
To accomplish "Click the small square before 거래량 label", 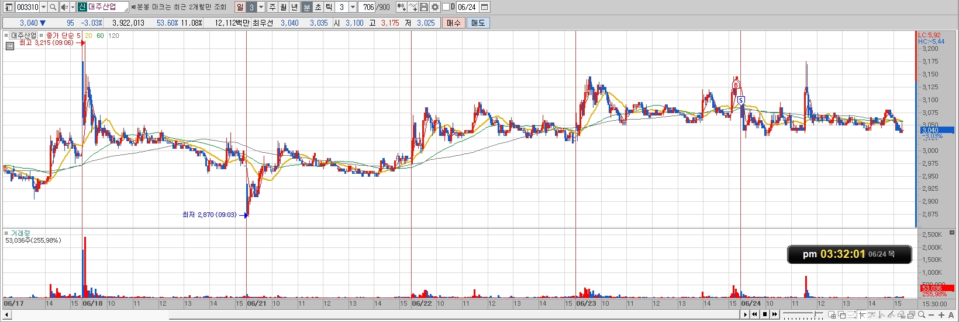I will tap(6, 233).
